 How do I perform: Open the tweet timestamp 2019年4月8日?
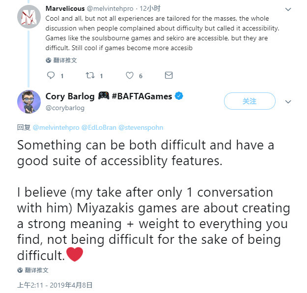(55, 285)
